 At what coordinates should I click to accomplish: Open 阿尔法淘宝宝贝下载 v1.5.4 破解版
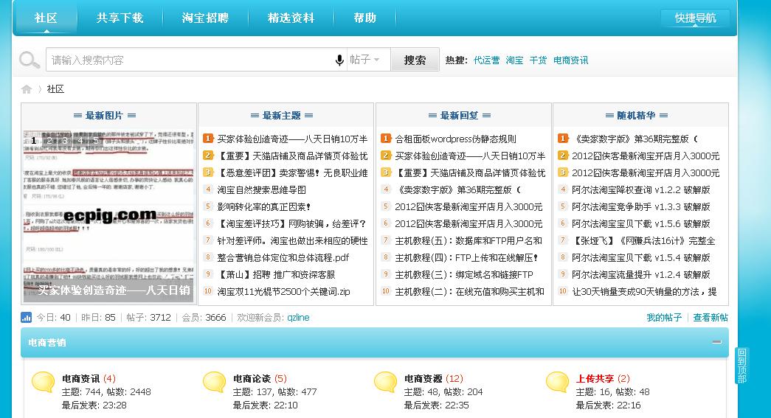coord(640,258)
